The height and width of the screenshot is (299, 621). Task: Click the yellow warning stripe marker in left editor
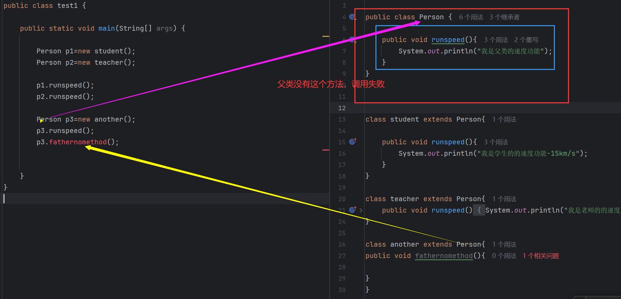pos(325,36)
